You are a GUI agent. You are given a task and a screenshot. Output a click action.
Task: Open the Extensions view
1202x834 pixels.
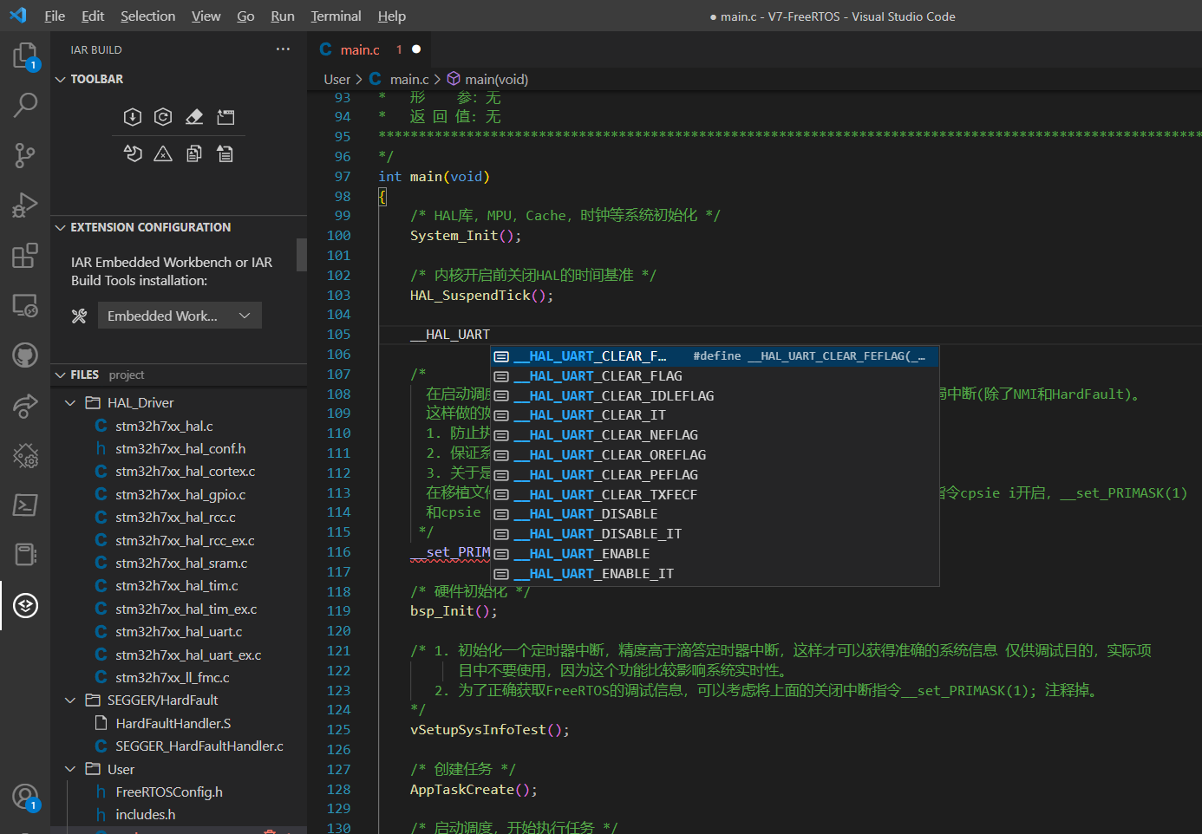pyautogui.click(x=25, y=256)
